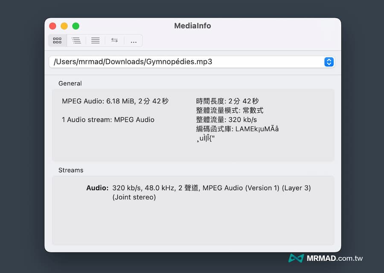Click the '編碼函式庫: LAMEk' line
The image size is (384, 273).
237,129
